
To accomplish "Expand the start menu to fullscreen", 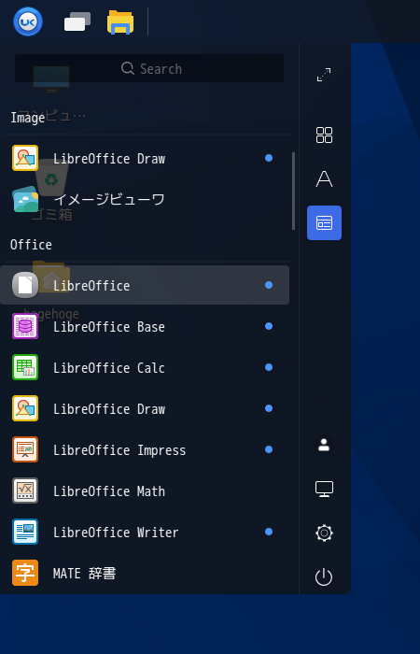I will [x=324, y=75].
